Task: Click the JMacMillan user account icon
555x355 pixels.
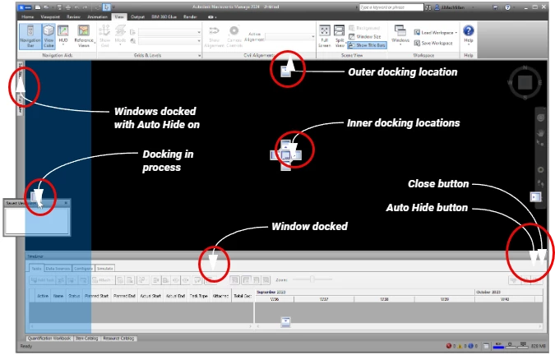Action: (437, 7)
